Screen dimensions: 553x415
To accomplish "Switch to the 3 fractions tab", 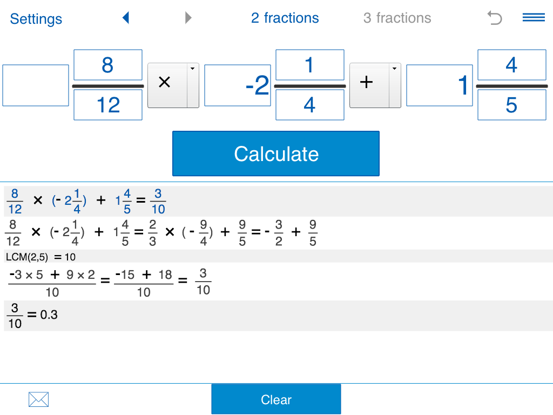I will point(397,18).
